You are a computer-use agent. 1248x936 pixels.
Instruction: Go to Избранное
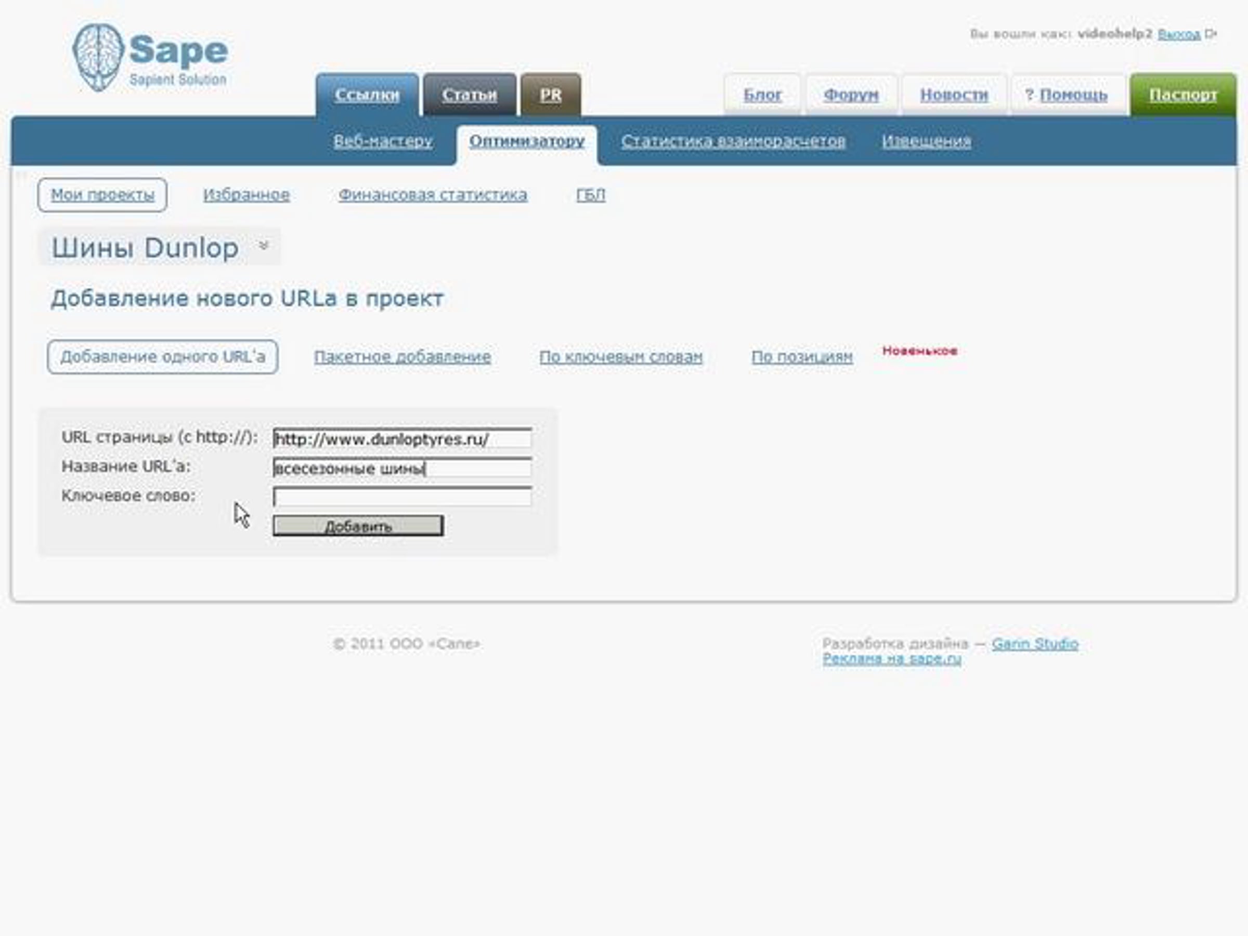tap(246, 195)
